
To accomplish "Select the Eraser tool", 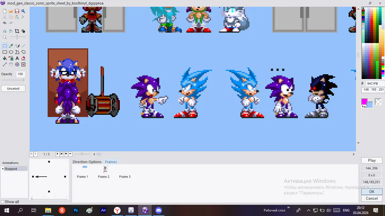I will (x=24, y=58).
